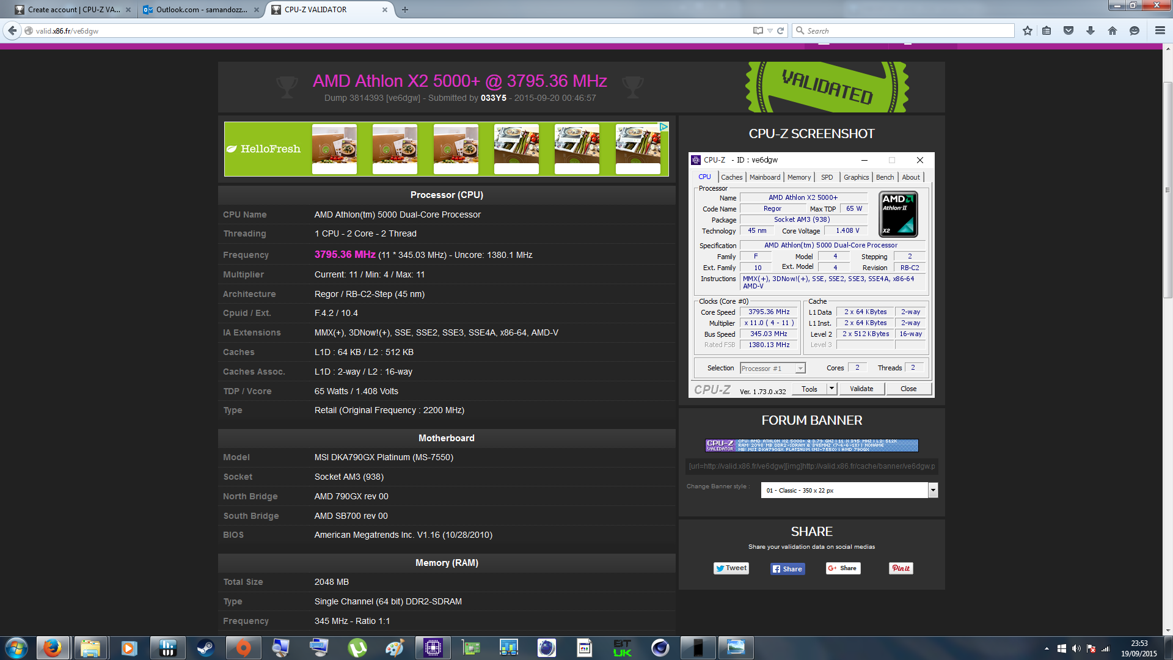This screenshot has height=660, width=1173.
Task: Click the AMD Athlon X2 5000+ page title
Action: [460, 81]
